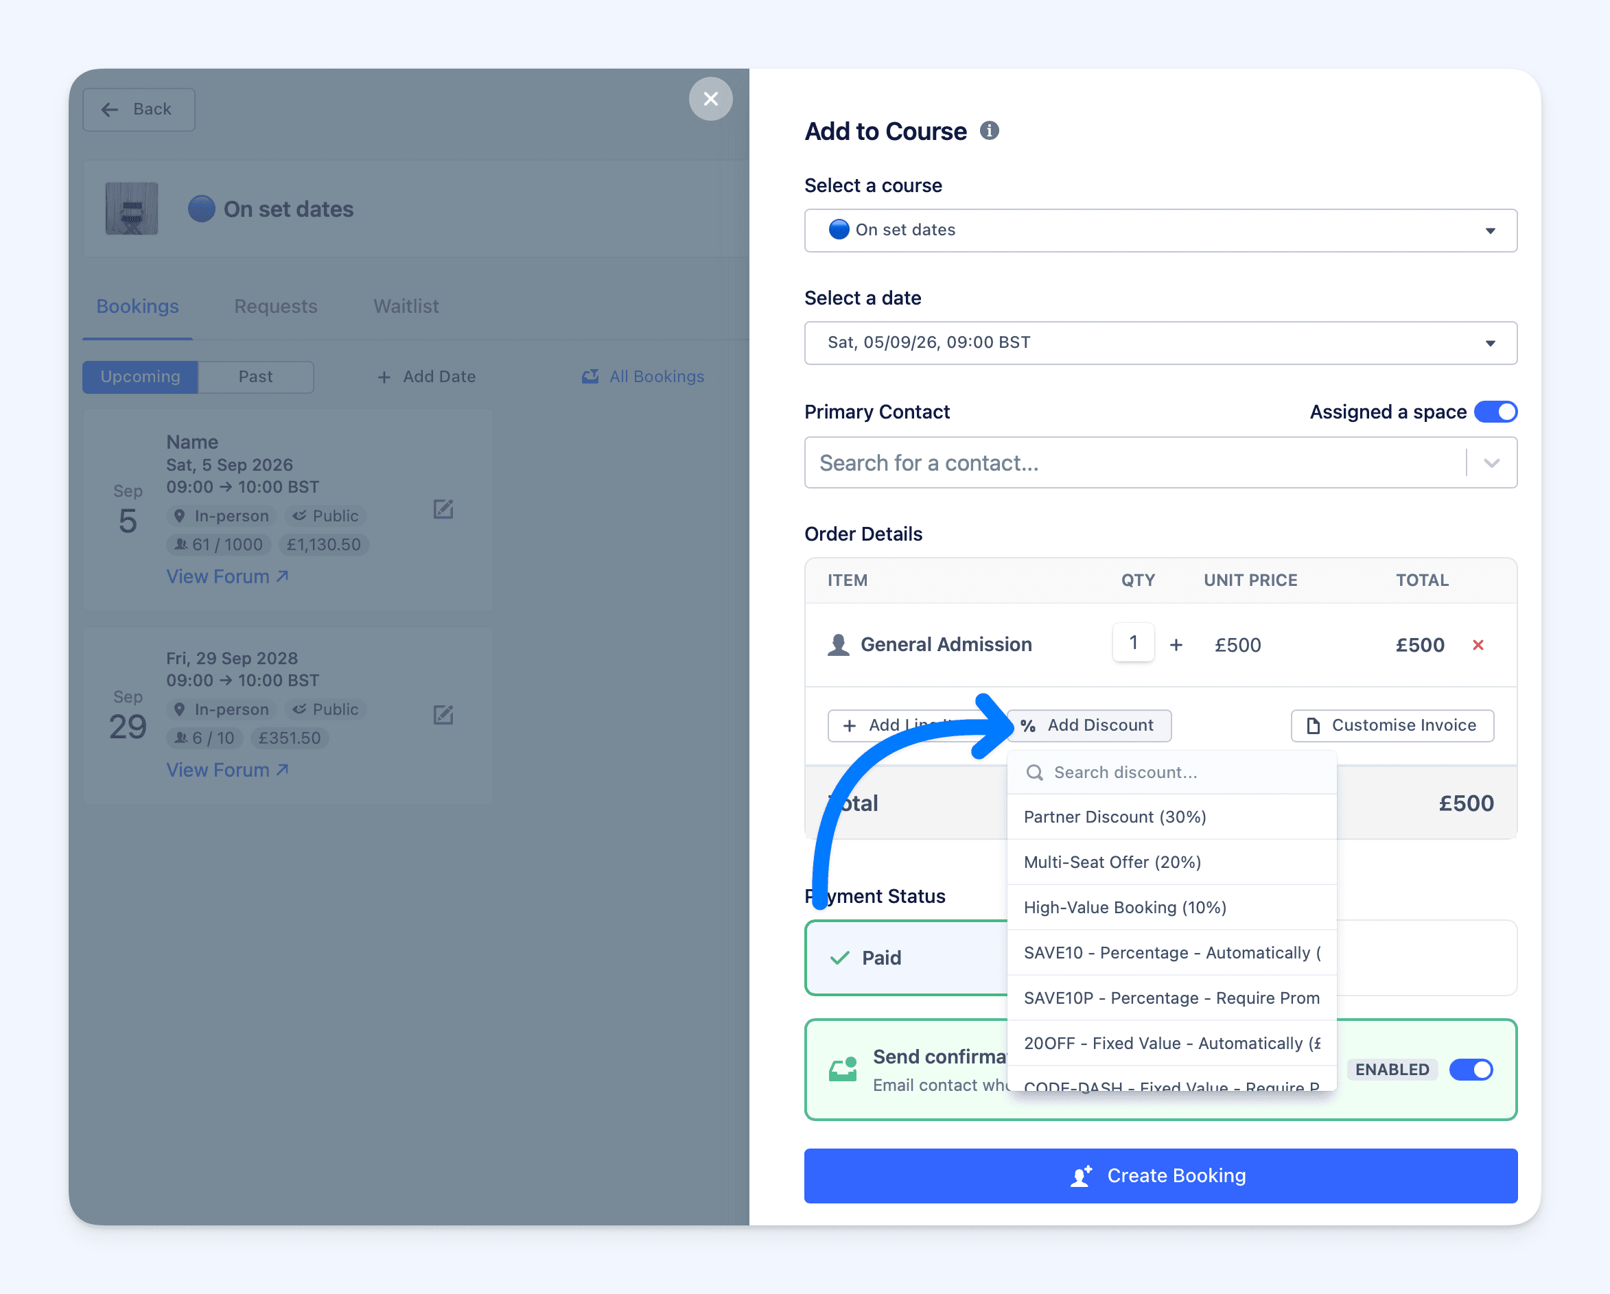Click magnifier icon in discount search

coord(1034,772)
